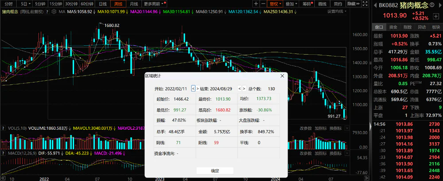Select the 资金 tab in right panel
The height and width of the screenshot is (181, 443).
point(393,27)
